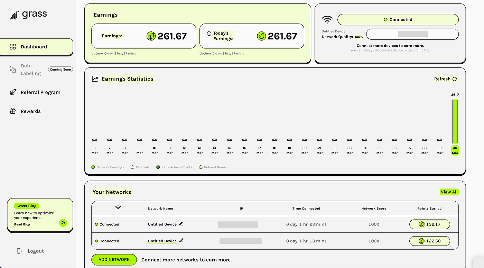
Task: Open Untitled Device in the 139.17 row
Action: (x=162, y=224)
